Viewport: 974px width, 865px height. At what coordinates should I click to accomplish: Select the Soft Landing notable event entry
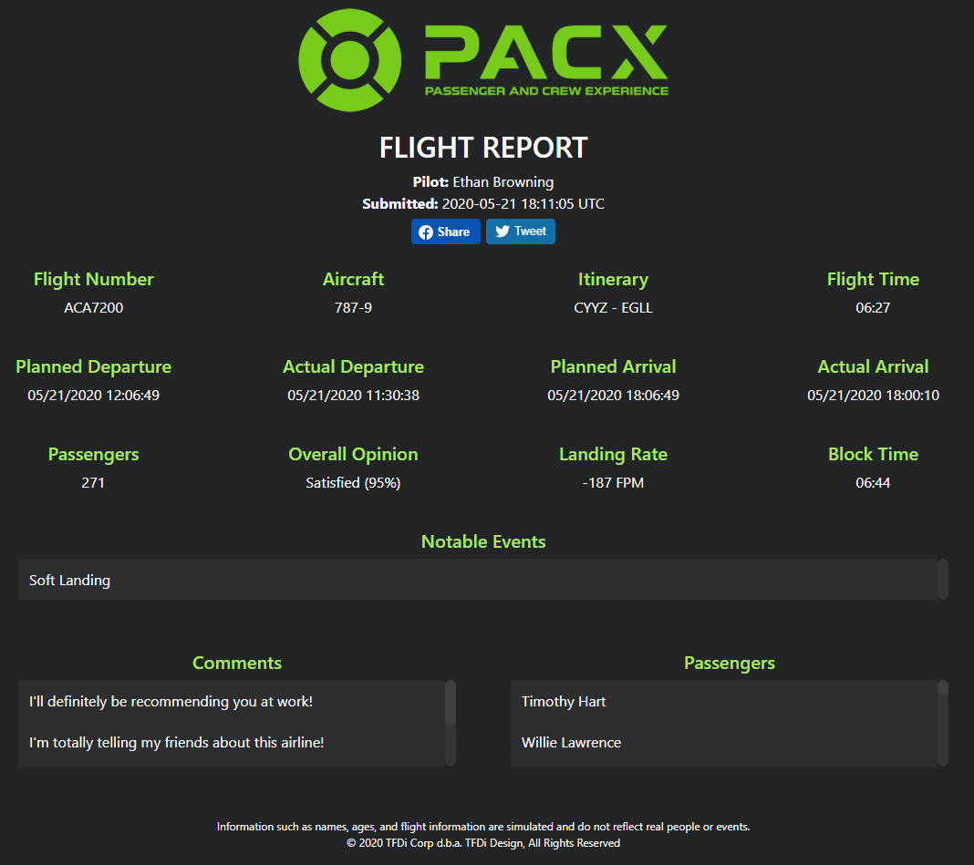tap(68, 580)
